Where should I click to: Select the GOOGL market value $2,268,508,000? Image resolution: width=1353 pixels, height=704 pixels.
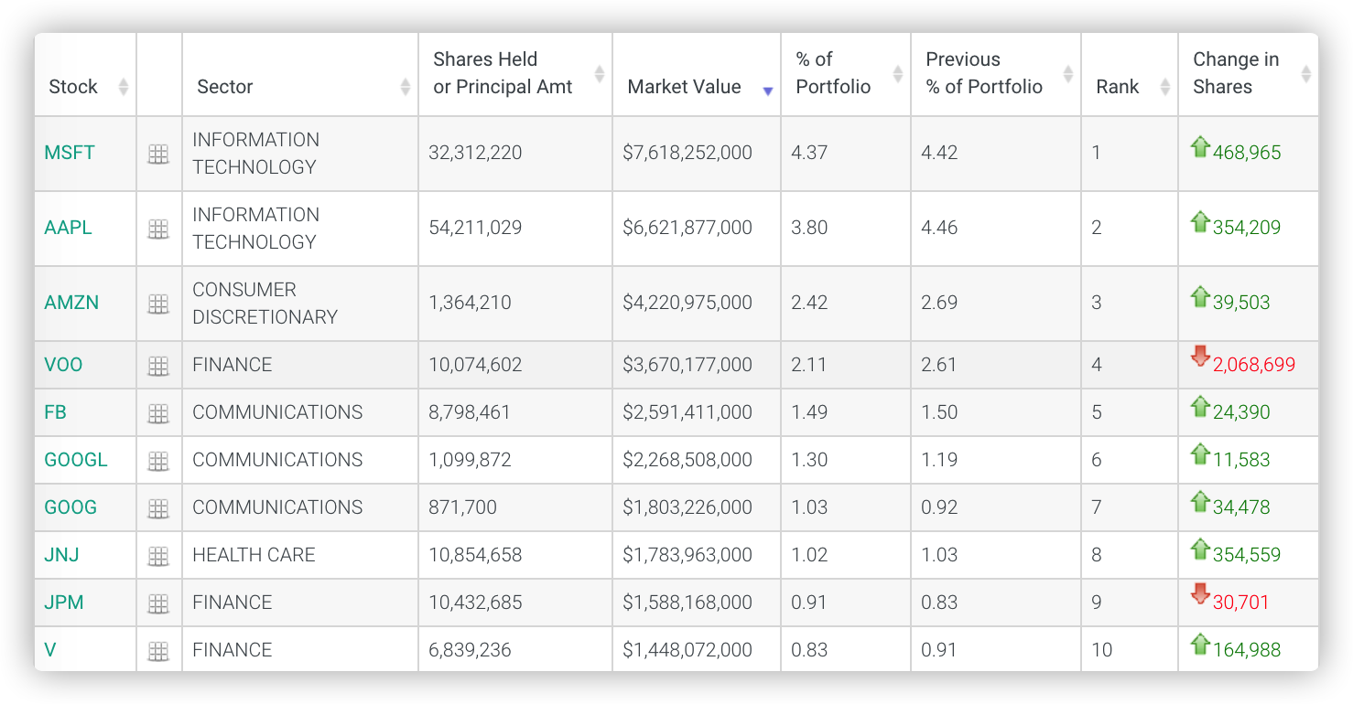pyautogui.click(x=687, y=460)
